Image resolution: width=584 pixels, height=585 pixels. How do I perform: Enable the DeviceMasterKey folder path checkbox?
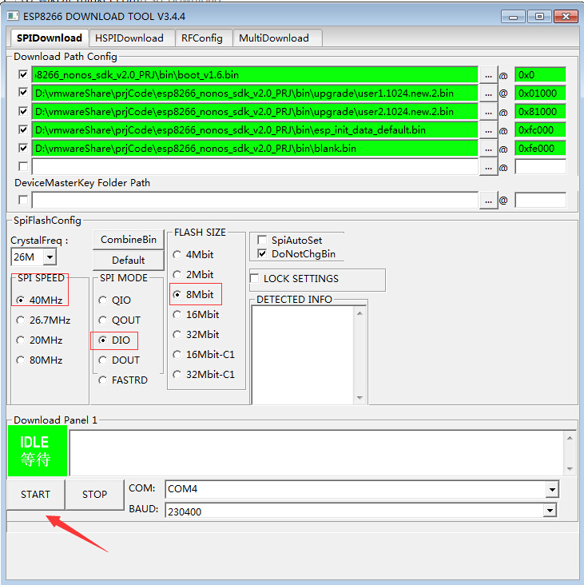23,200
